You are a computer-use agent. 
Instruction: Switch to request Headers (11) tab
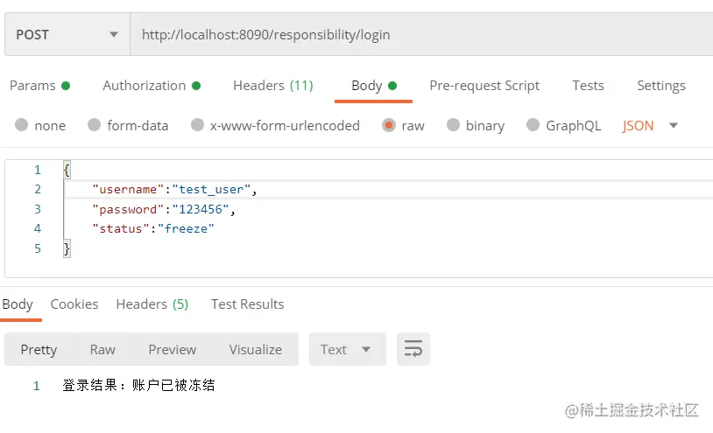click(272, 85)
